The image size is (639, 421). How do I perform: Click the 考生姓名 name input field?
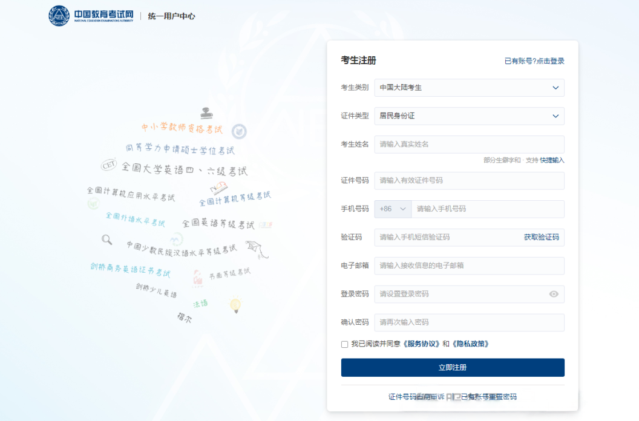tap(469, 145)
